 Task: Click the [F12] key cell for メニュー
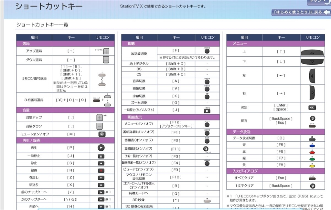click(176, 124)
